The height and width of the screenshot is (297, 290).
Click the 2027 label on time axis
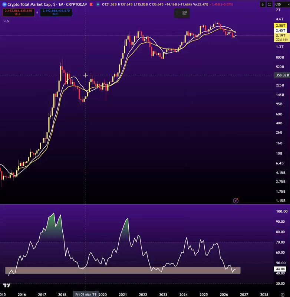244,294
